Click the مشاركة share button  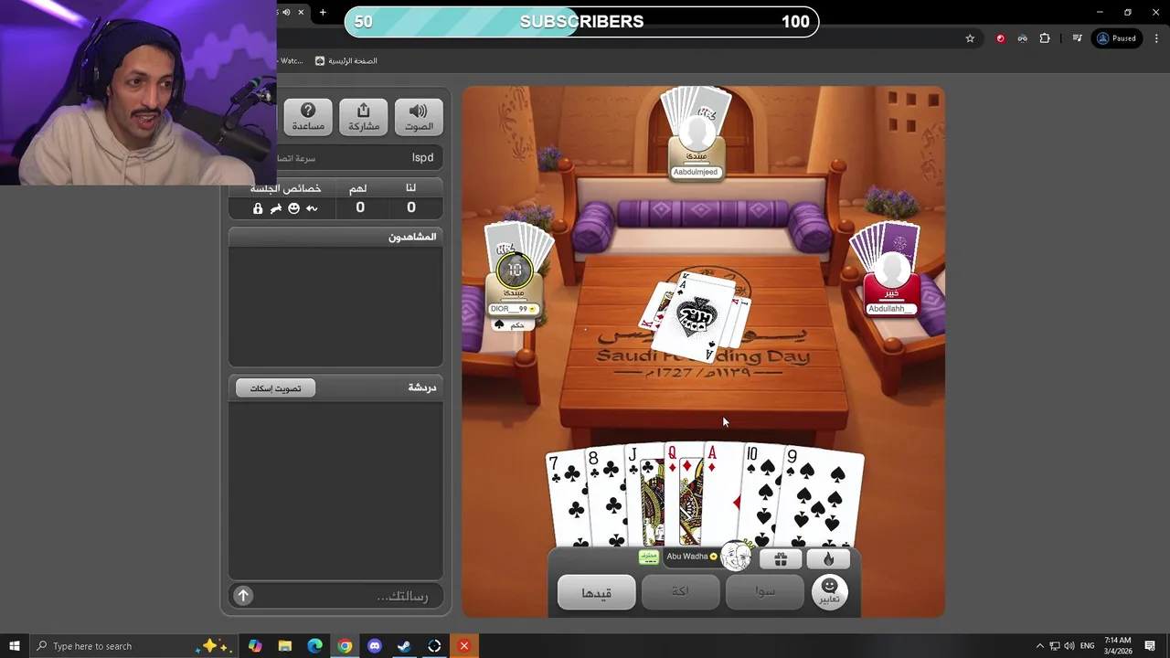(x=363, y=116)
